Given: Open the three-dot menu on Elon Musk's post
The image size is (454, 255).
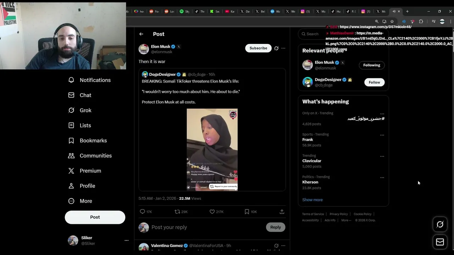Looking at the screenshot, I should [x=283, y=48].
